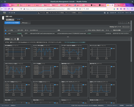
Task: Click the sort arrow on the ノード名 column
Action: tap(16, 30)
